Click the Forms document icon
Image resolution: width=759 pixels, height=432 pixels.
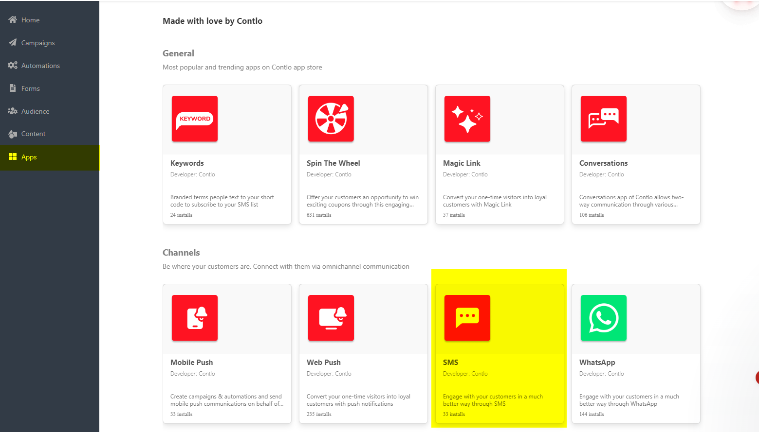click(13, 88)
